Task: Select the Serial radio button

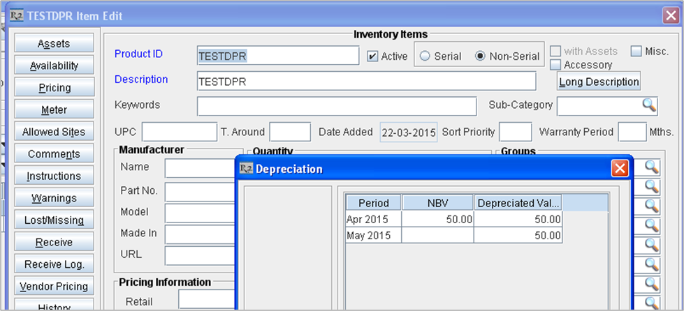Action: [424, 56]
